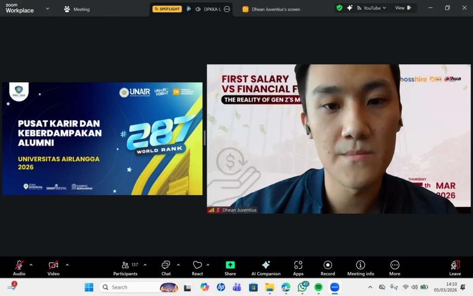473x296 pixels.
Task: Click the Dhean Juventius name label
Action: [239, 210]
